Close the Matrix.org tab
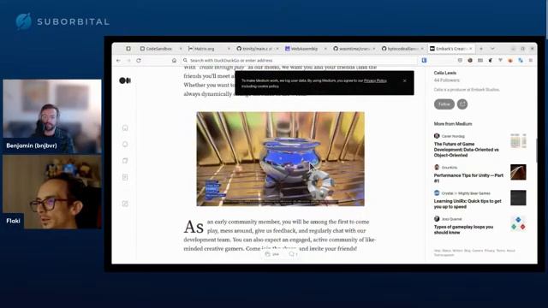This screenshot has height=308, width=548. point(229,49)
